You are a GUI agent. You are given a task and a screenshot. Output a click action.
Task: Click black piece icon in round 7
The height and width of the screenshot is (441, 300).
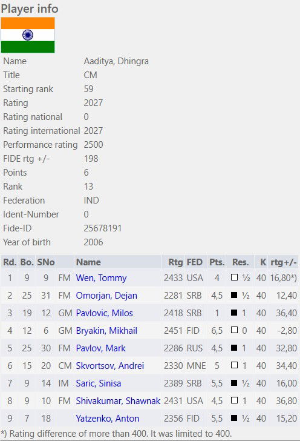point(234,383)
